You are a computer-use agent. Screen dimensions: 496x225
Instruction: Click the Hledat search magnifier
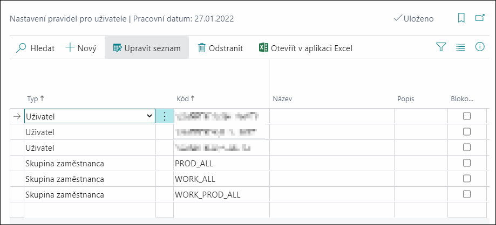[x=21, y=48]
